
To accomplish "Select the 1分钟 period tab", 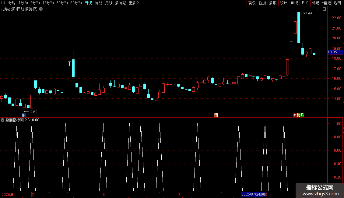I will (x=23, y=3).
